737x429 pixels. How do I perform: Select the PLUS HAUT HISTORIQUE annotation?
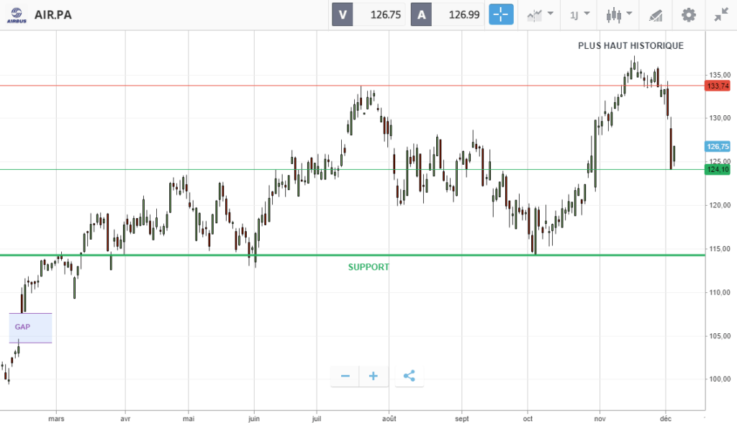[630, 45]
